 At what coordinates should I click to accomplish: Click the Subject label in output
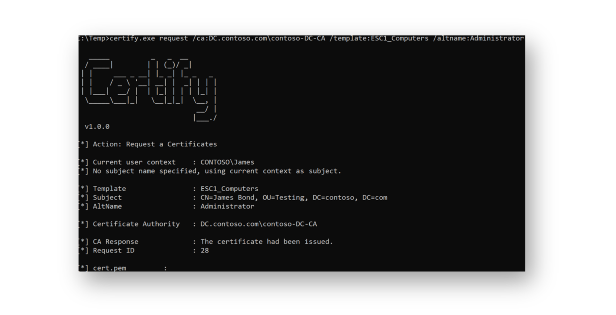tap(107, 198)
